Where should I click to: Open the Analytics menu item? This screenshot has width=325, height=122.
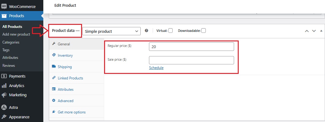tap(22, 86)
